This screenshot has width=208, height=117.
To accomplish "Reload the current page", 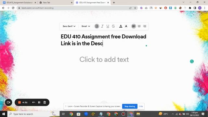I will tap(13, 8).
